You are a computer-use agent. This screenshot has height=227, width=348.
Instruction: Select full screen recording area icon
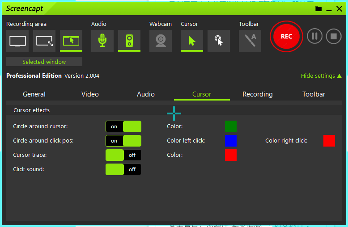17,41
